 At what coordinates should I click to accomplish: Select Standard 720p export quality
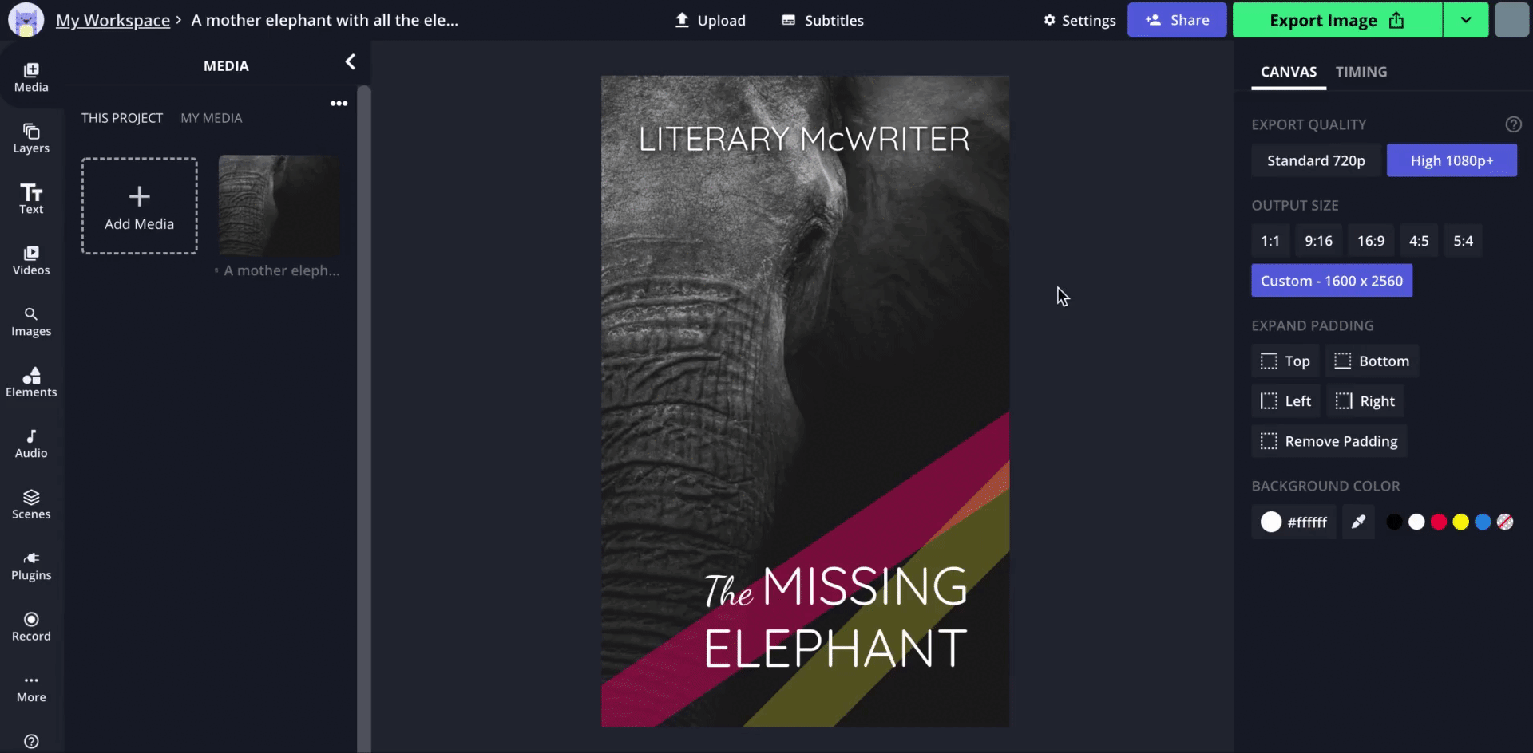click(1316, 160)
